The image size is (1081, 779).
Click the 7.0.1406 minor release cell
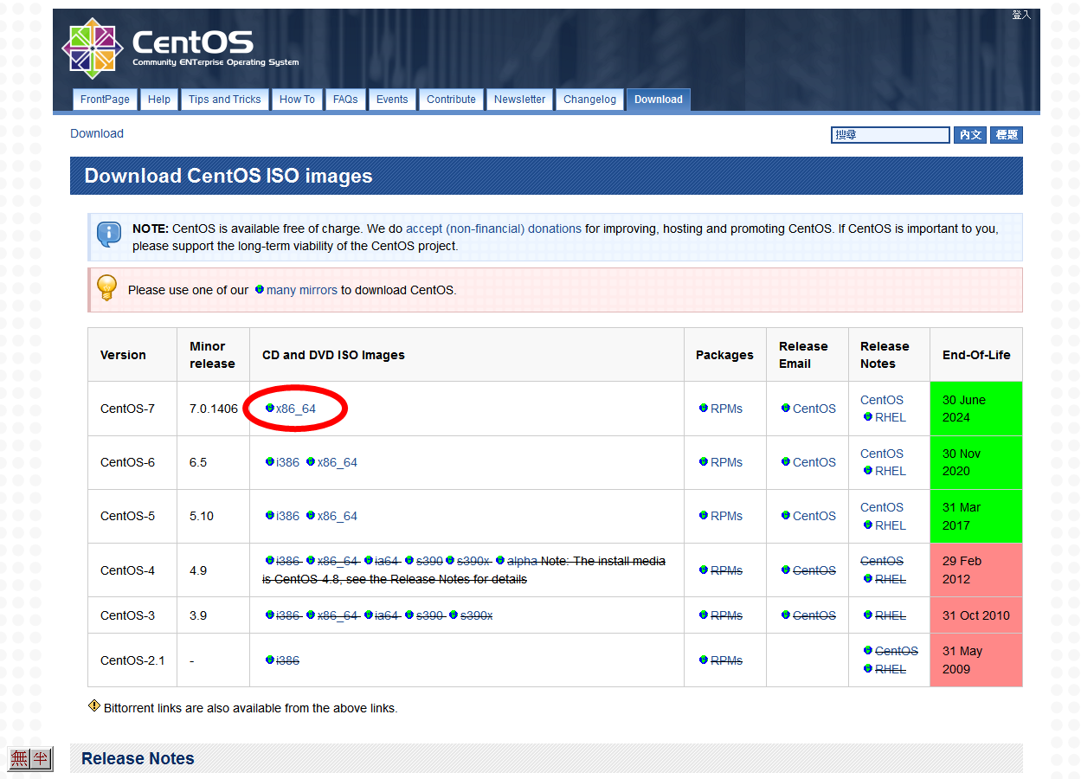[x=214, y=409]
